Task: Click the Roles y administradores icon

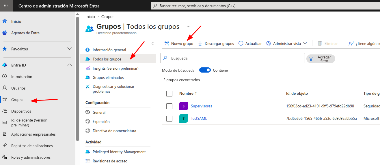Action: point(5,157)
